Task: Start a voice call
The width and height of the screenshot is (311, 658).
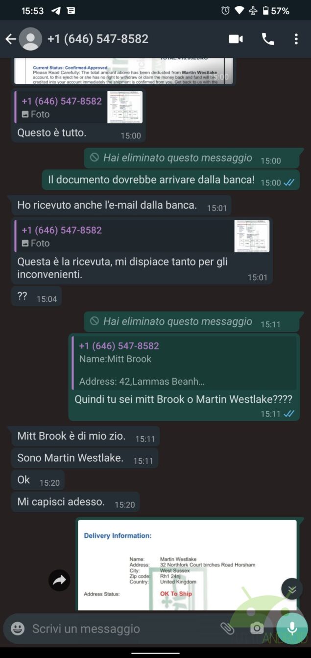Action: [268, 39]
